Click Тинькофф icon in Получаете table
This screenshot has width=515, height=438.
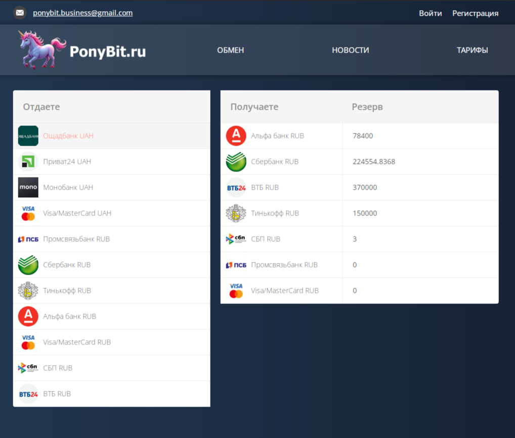(x=236, y=213)
